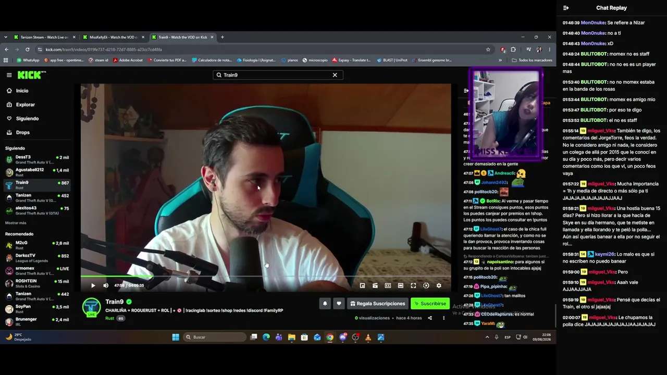Open Todos los marcadores folder

532,60
